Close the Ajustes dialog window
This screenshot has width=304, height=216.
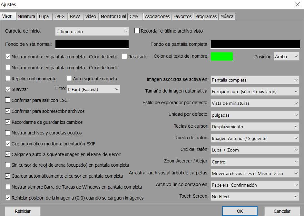tap(297, 5)
